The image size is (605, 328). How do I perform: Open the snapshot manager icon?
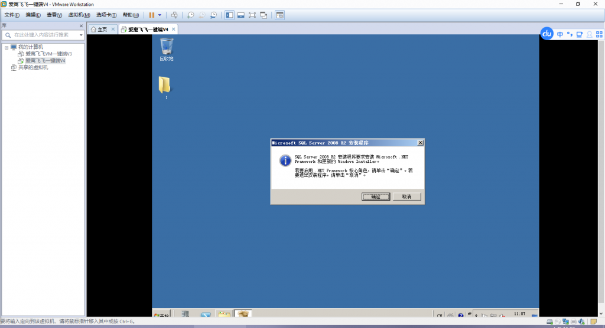[x=213, y=15]
